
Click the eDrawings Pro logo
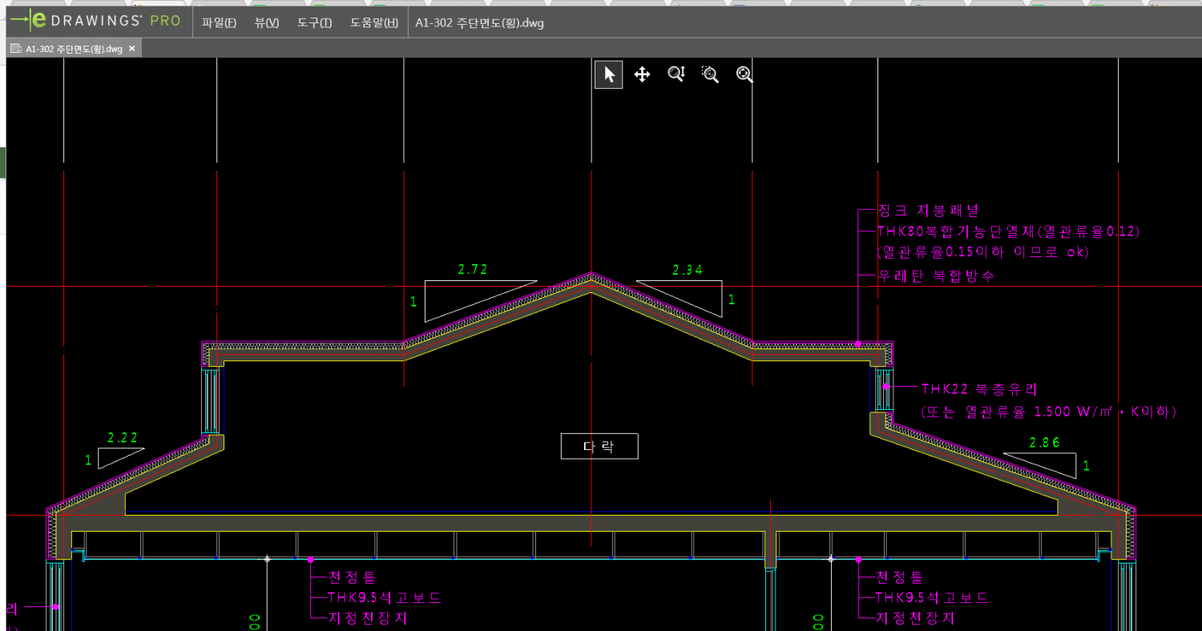click(96, 22)
